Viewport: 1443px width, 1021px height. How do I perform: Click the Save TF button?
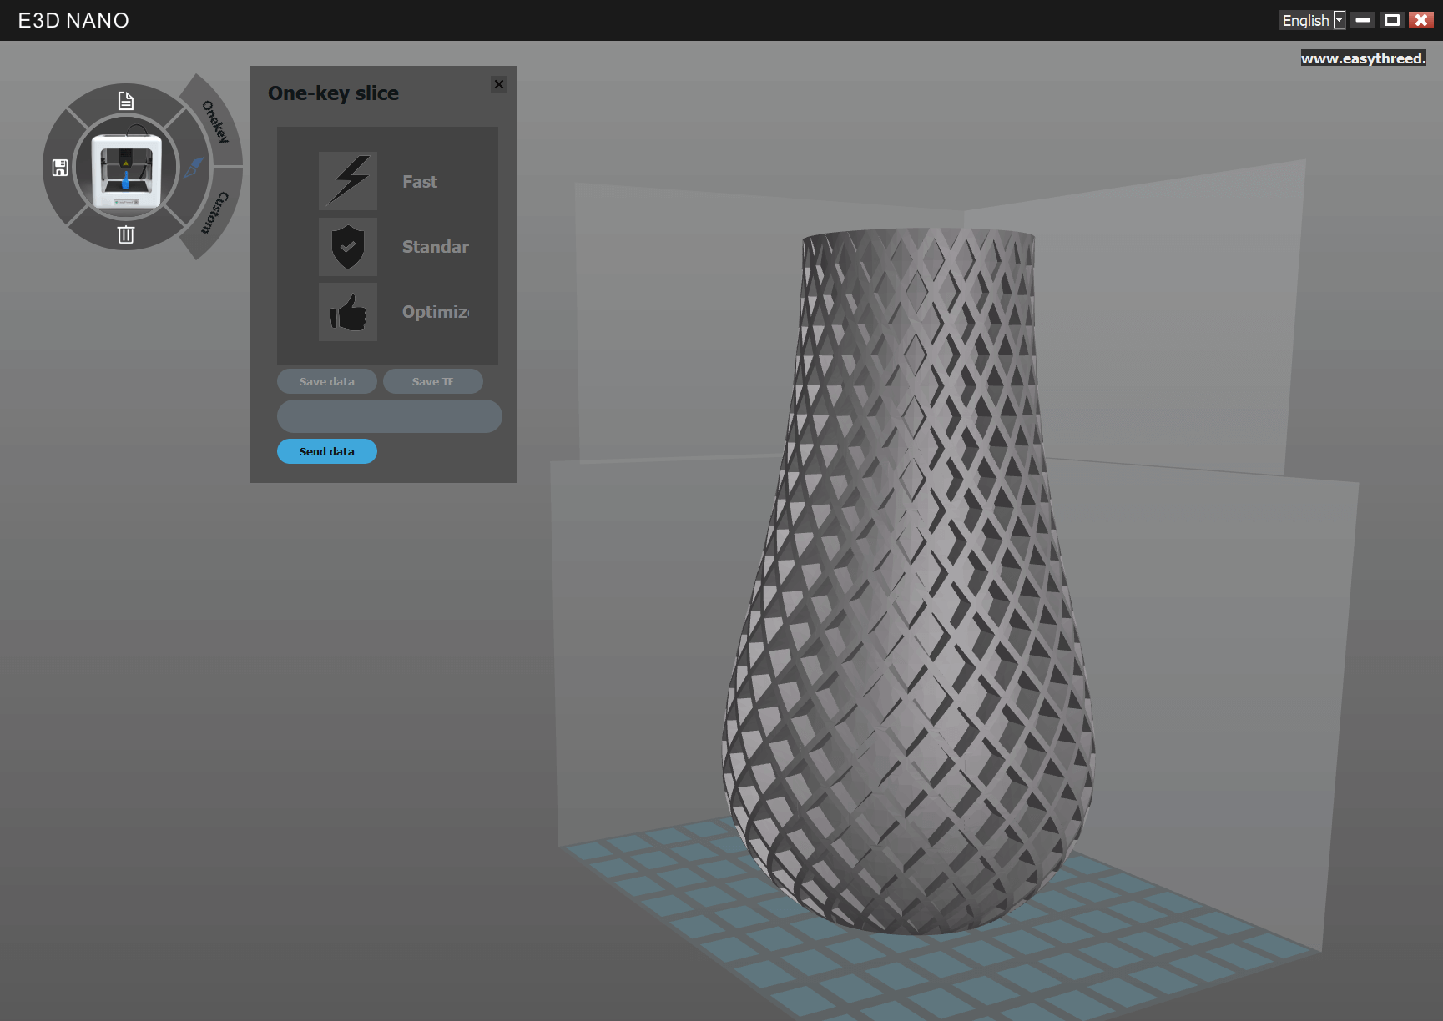[432, 381]
